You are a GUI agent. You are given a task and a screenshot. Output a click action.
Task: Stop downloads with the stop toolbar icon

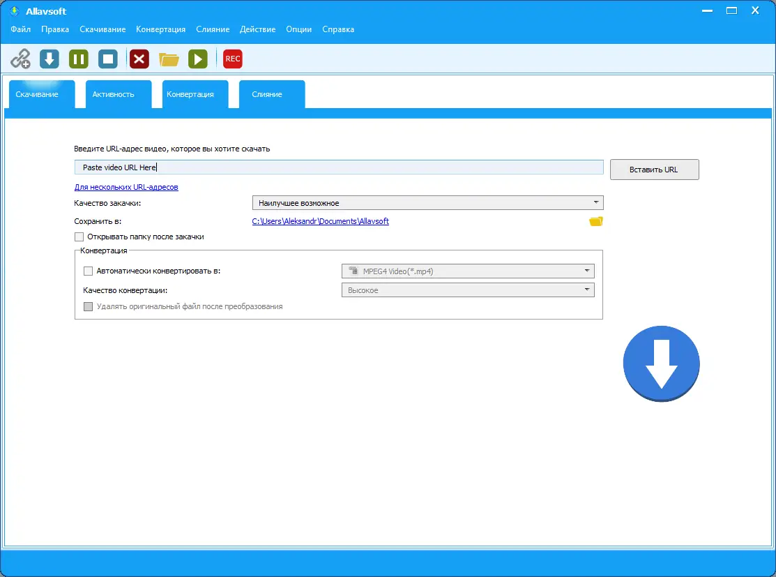coord(107,59)
